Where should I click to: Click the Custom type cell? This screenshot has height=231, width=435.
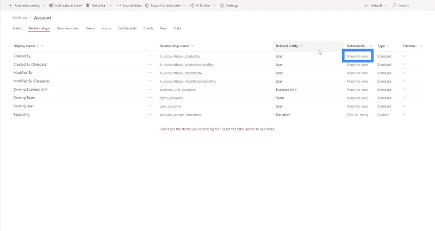pos(383,115)
